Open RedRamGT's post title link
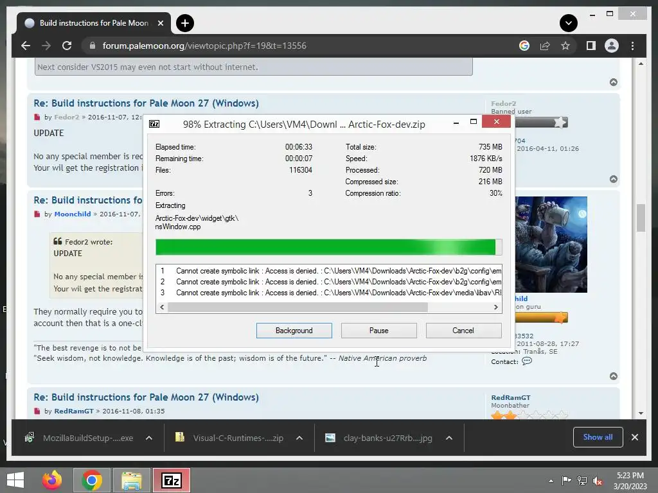The image size is (658, 493). coord(146,397)
